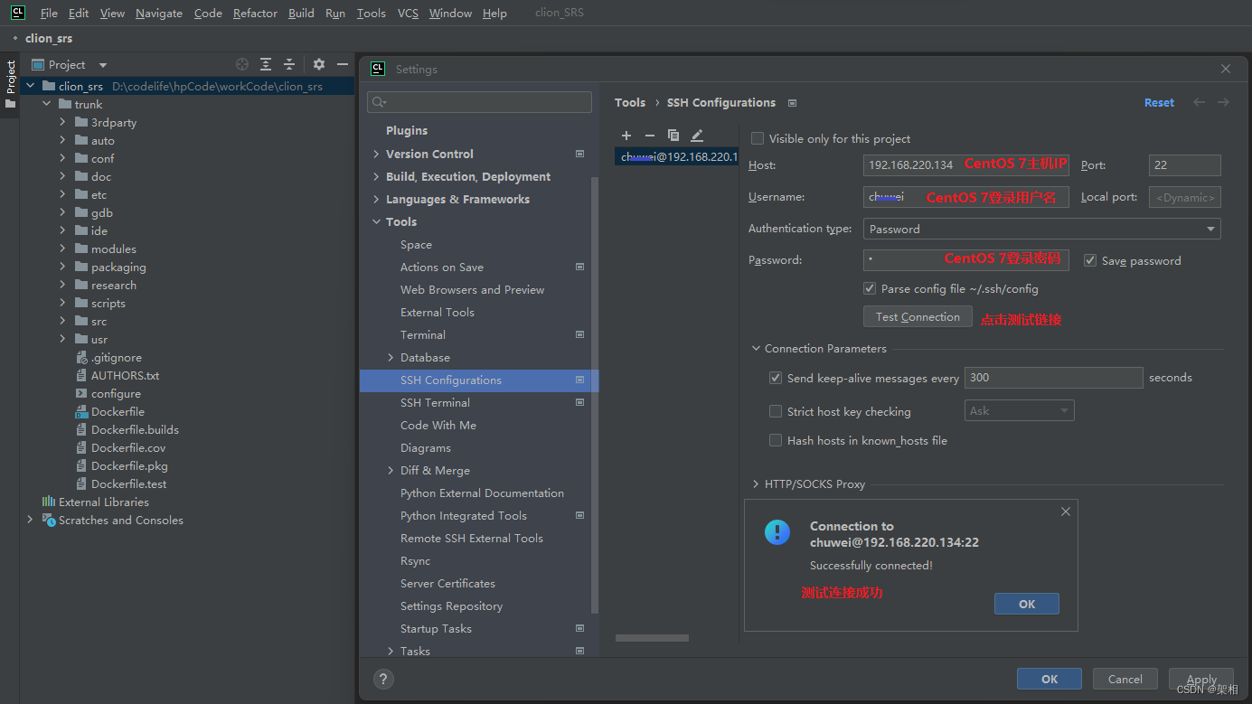Expand the Version Control settings category
1252x704 pixels.
(x=376, y=154)
